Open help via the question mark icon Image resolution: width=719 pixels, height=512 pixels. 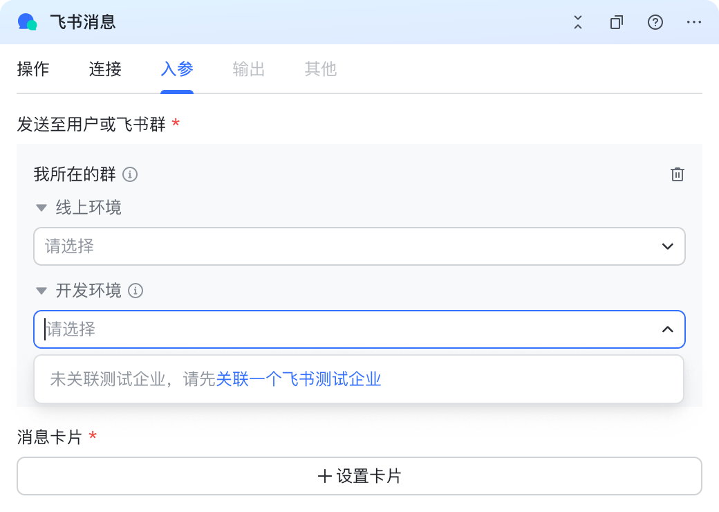point(655,22)
